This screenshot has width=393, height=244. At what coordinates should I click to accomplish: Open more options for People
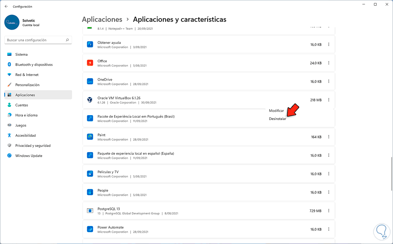[329, 192]
